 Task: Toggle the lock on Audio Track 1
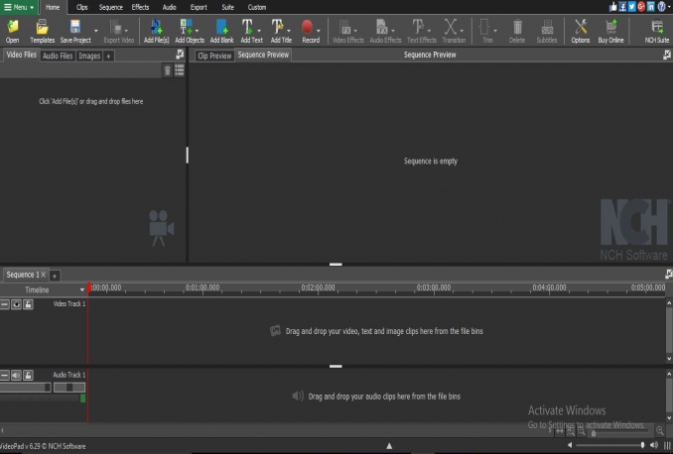[29, 376]
